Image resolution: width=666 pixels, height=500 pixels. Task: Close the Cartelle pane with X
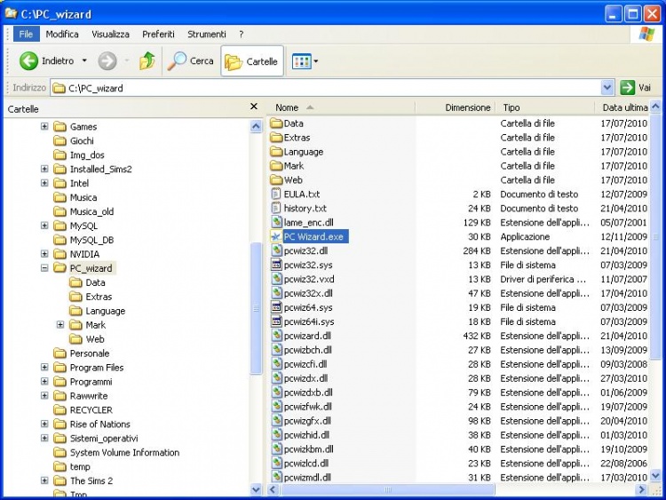[254, 107]
